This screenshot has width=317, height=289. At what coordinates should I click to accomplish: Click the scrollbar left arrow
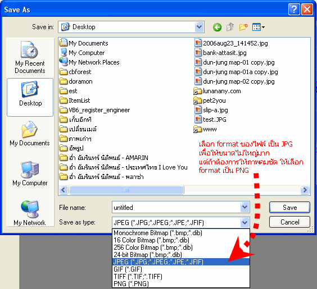[x=64, y=190]
